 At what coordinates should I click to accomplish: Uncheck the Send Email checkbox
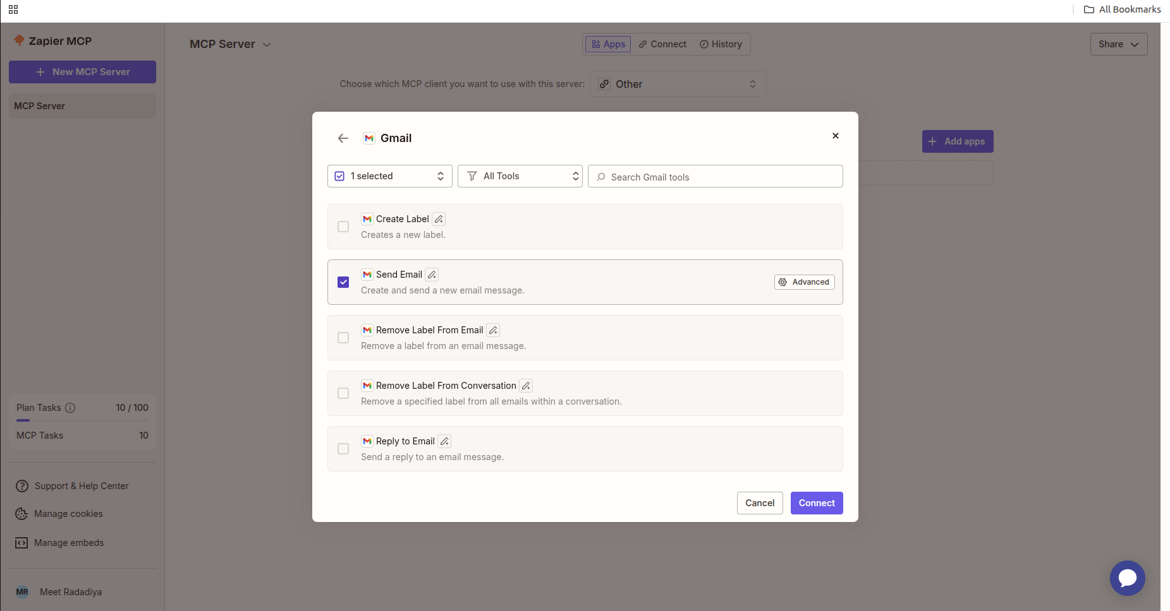(x=343, y=282)
